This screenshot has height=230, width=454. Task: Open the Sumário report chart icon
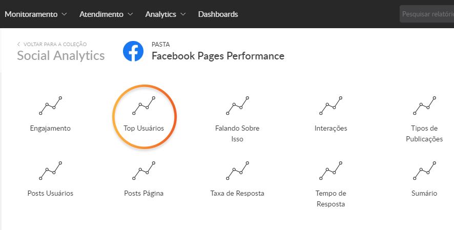point(424,171)
